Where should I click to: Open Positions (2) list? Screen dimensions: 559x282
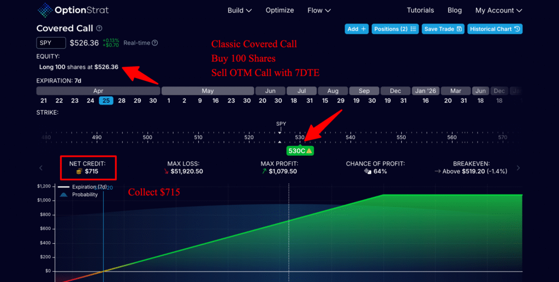[x=395, y=29]
